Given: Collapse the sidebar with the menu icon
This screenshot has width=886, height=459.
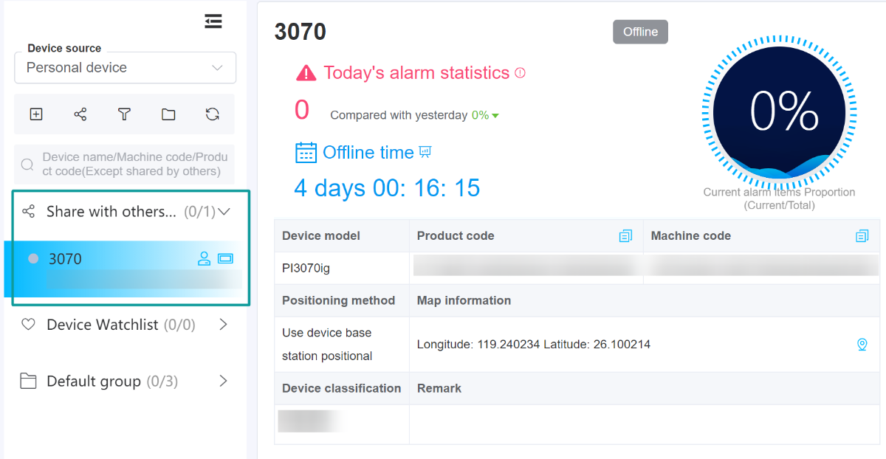Looking at the screenshot, I should pos(213,22).
